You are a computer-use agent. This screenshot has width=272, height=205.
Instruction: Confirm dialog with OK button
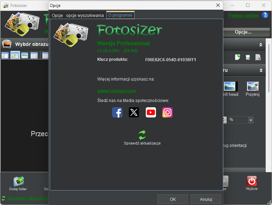click(x=173, y=199)
